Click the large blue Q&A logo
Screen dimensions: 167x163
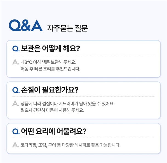[26, 26]
